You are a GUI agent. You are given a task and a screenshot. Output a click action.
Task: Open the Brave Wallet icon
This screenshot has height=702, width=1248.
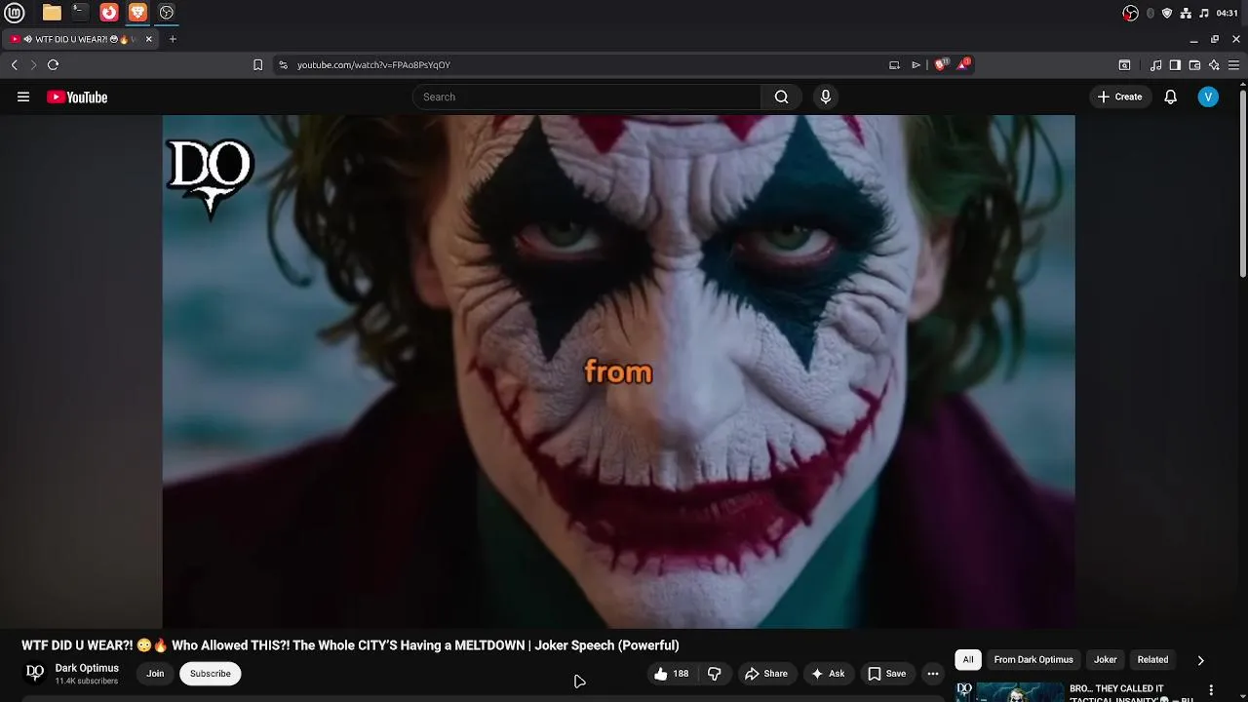[x=1194, y=65]
